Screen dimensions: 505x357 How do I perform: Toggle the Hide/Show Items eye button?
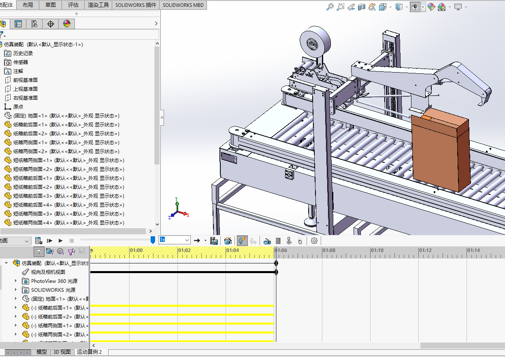(x=415, y=7)
